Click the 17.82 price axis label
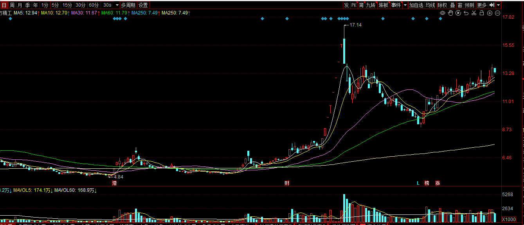The height and width of the screenshot is (225, 524). 508,17
